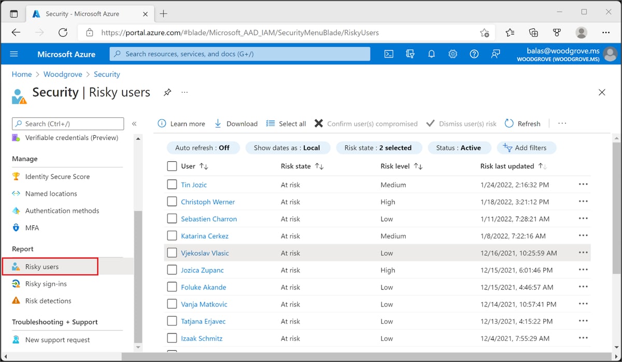The height and width of the screenshot is (362, 622).
Task: Select the checkbox next to Christoph Werner
Action: coord(172,202)
